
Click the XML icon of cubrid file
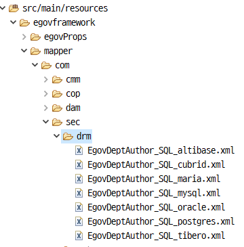point(79,165)
